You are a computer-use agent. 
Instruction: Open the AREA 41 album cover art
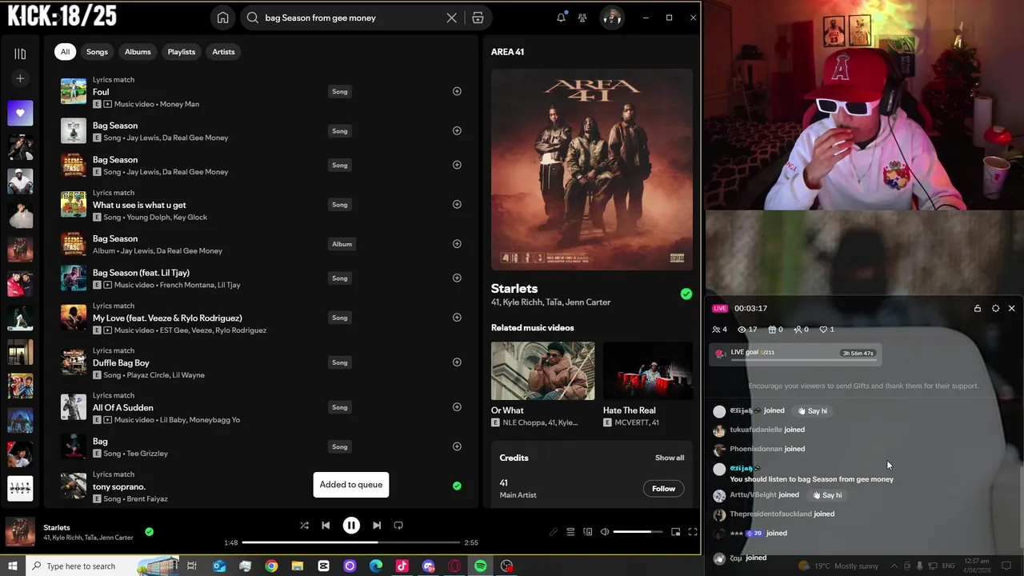click(x=592, y=169)
